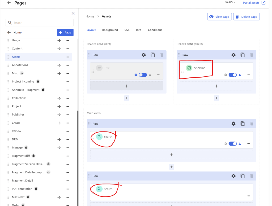Expand the Collections page subpages arrow
This screenshot has height=206, width=272.
point(59,98)
